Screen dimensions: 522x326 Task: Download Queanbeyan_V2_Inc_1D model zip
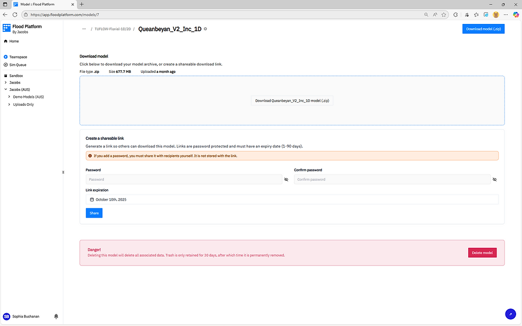tap(292, 101)
